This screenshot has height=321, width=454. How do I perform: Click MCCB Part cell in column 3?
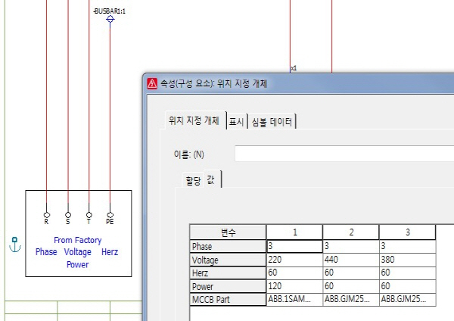(x=407, y=299)
